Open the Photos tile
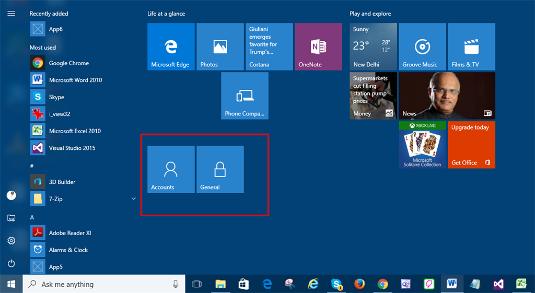Viewport: 535px width, 293px height. coord(220,46)
